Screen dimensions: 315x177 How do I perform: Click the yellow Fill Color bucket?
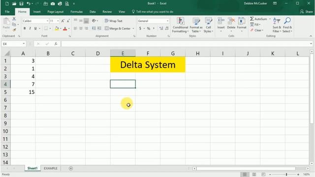tap(57, 29)
